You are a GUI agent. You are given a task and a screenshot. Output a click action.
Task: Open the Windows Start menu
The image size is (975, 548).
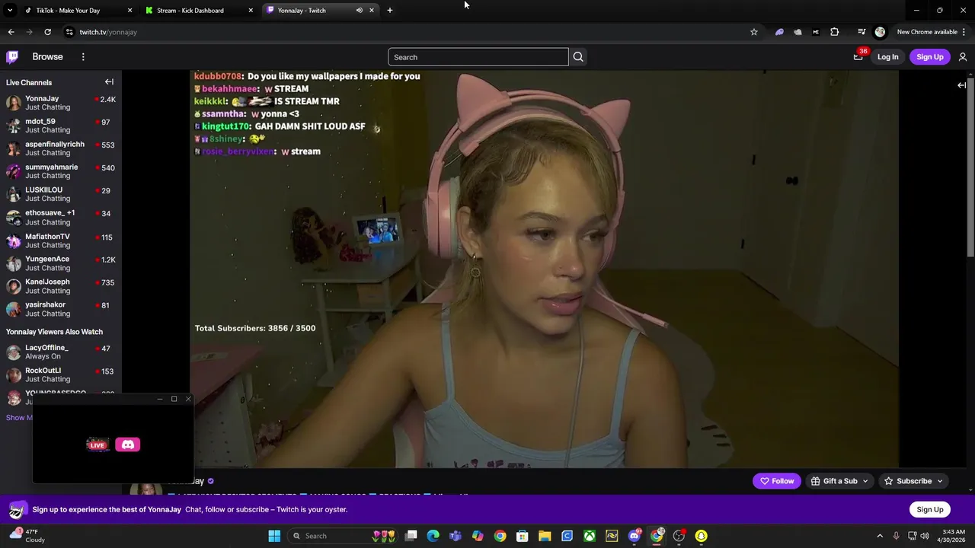coord(274,536)
